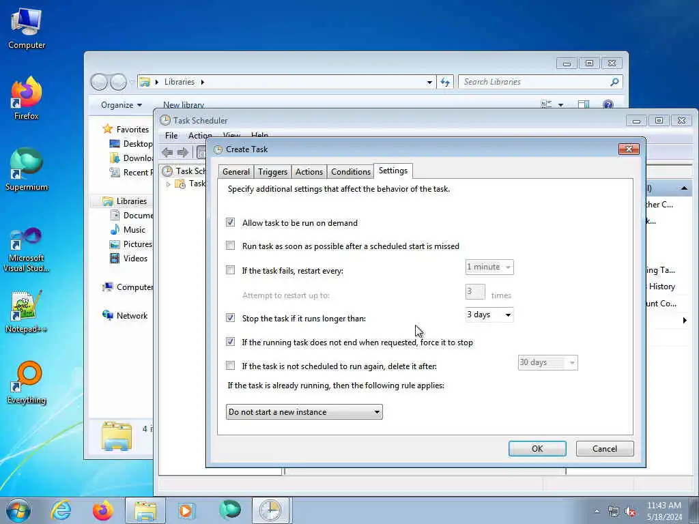This screenshot has height=524, width=699.
Task: Open the File menu in Task Scheduler
Action: (x=171, y=136)
